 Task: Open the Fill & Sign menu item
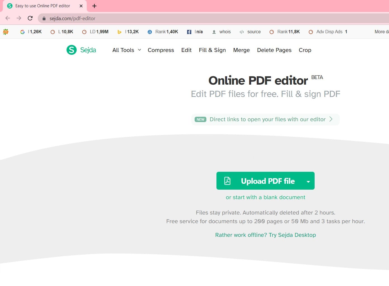click(212, 50)
